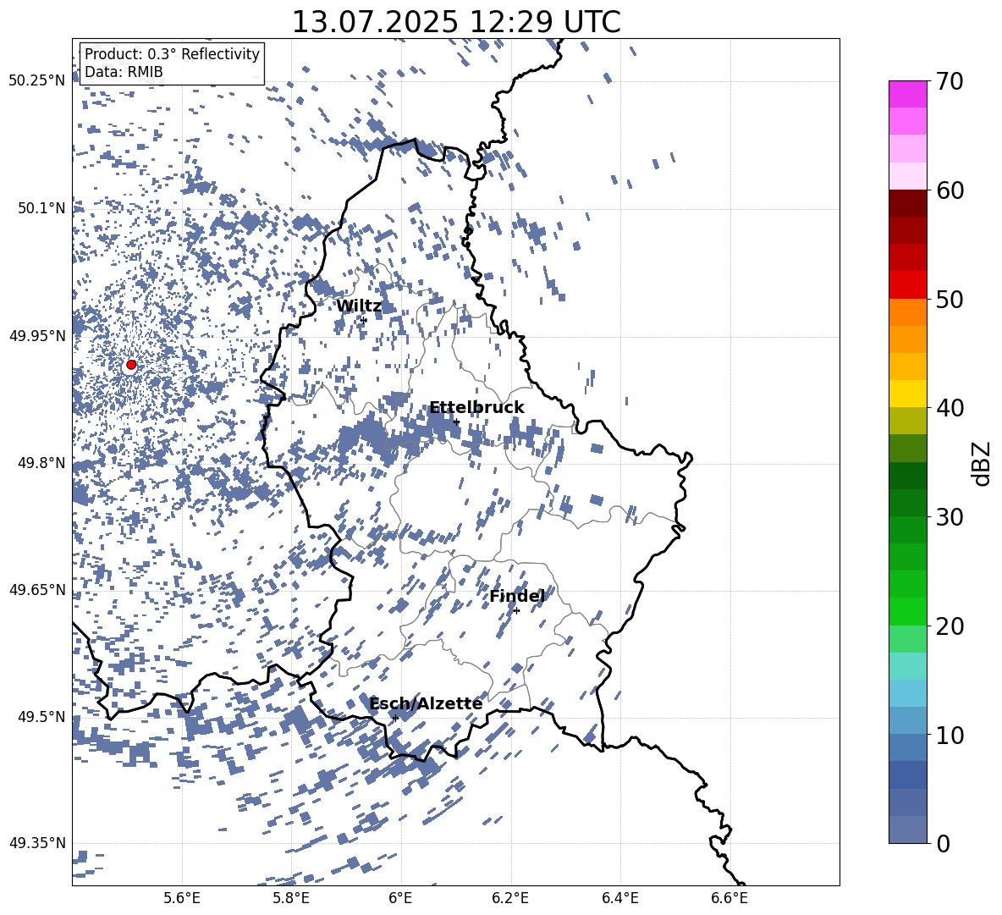
Task: Click the 5.8°E longitude label
Action: [x=291, y=898]
